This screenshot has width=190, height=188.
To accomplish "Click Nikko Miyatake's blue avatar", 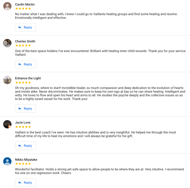I will pos(7,161).
